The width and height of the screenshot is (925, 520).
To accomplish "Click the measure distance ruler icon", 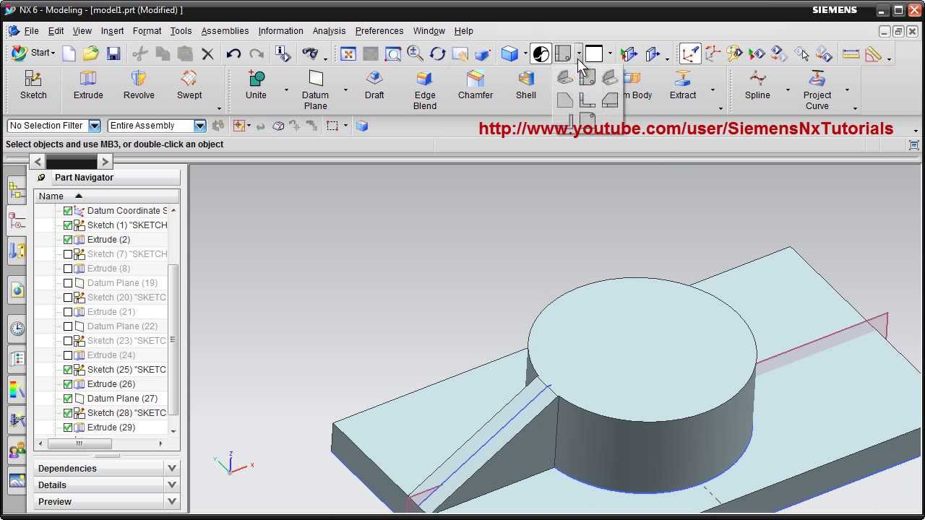I will (x=851, y=53).
